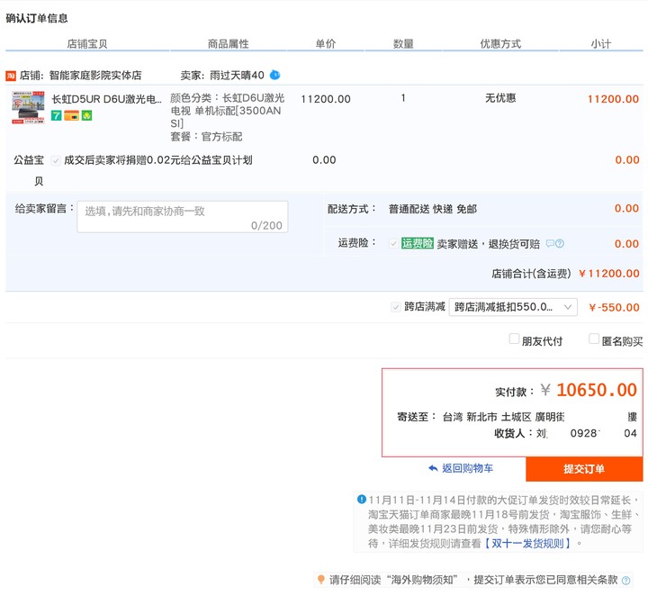The width and height of the screenshot is (648, 614).
Task: Open the 双十一发货规则 link
Action: 527,543
